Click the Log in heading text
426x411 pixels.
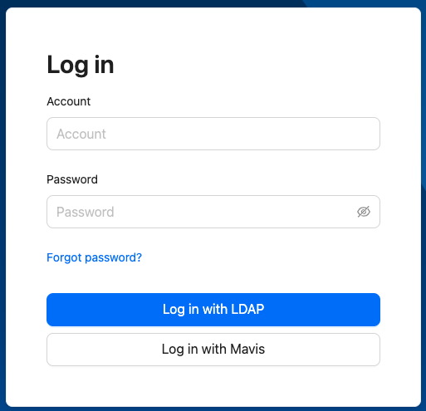pos(81,65)
